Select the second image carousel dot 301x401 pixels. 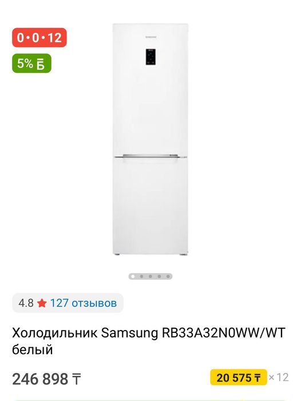point(141,276)
